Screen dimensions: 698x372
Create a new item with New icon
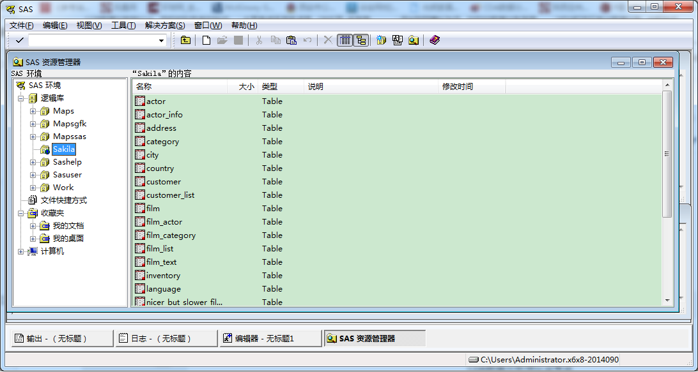pyautogui.click(x=206, y=40)
